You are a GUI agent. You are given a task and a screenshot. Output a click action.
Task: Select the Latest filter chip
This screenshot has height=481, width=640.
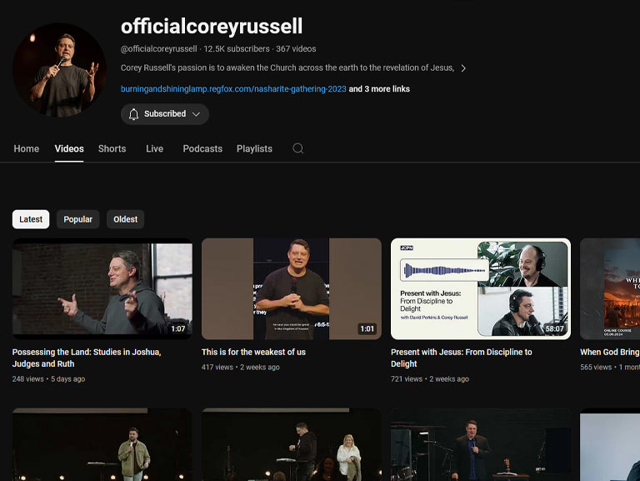coord(31,219)
